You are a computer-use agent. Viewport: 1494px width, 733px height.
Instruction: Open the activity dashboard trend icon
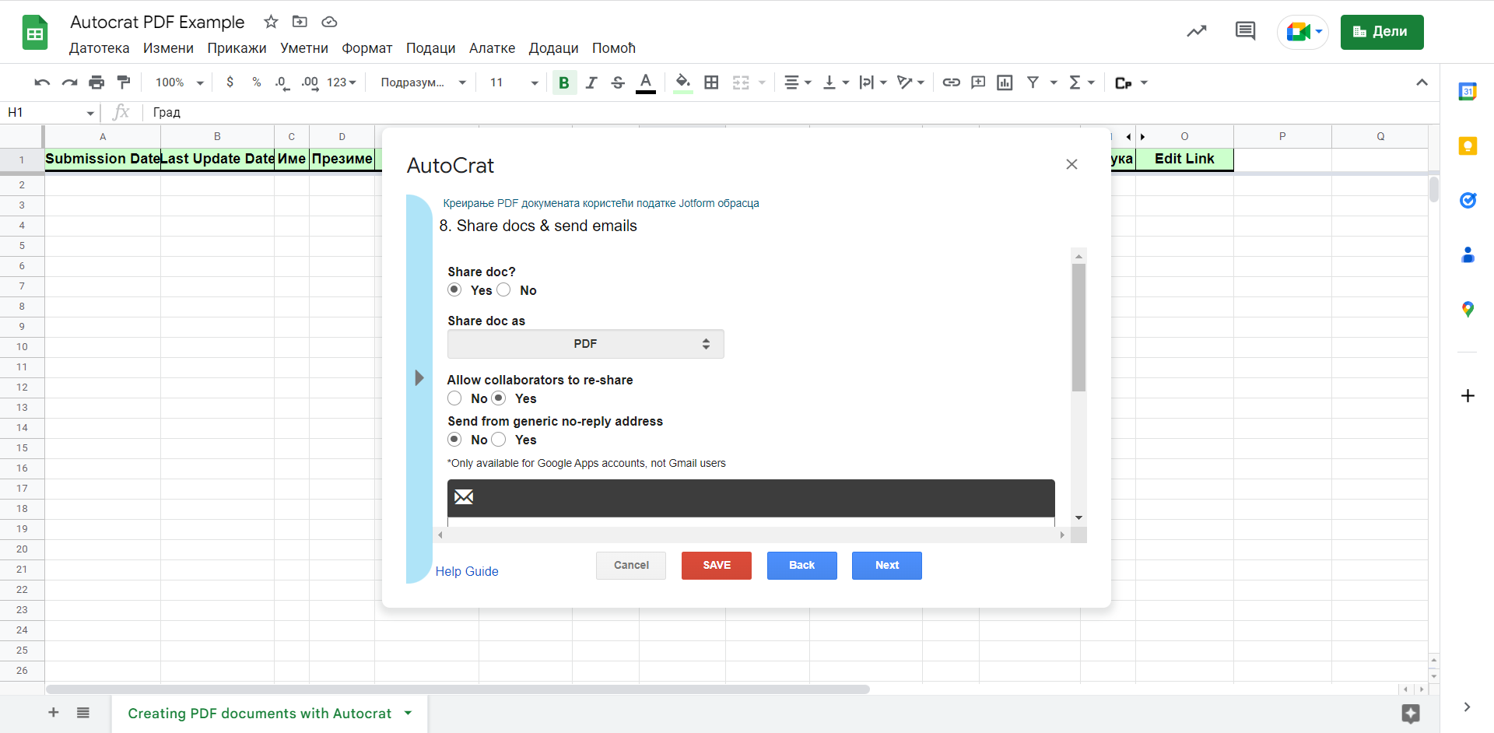(1196, 31)
